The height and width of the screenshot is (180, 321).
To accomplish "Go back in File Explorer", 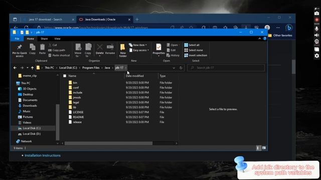I will (x=15, y=68).
